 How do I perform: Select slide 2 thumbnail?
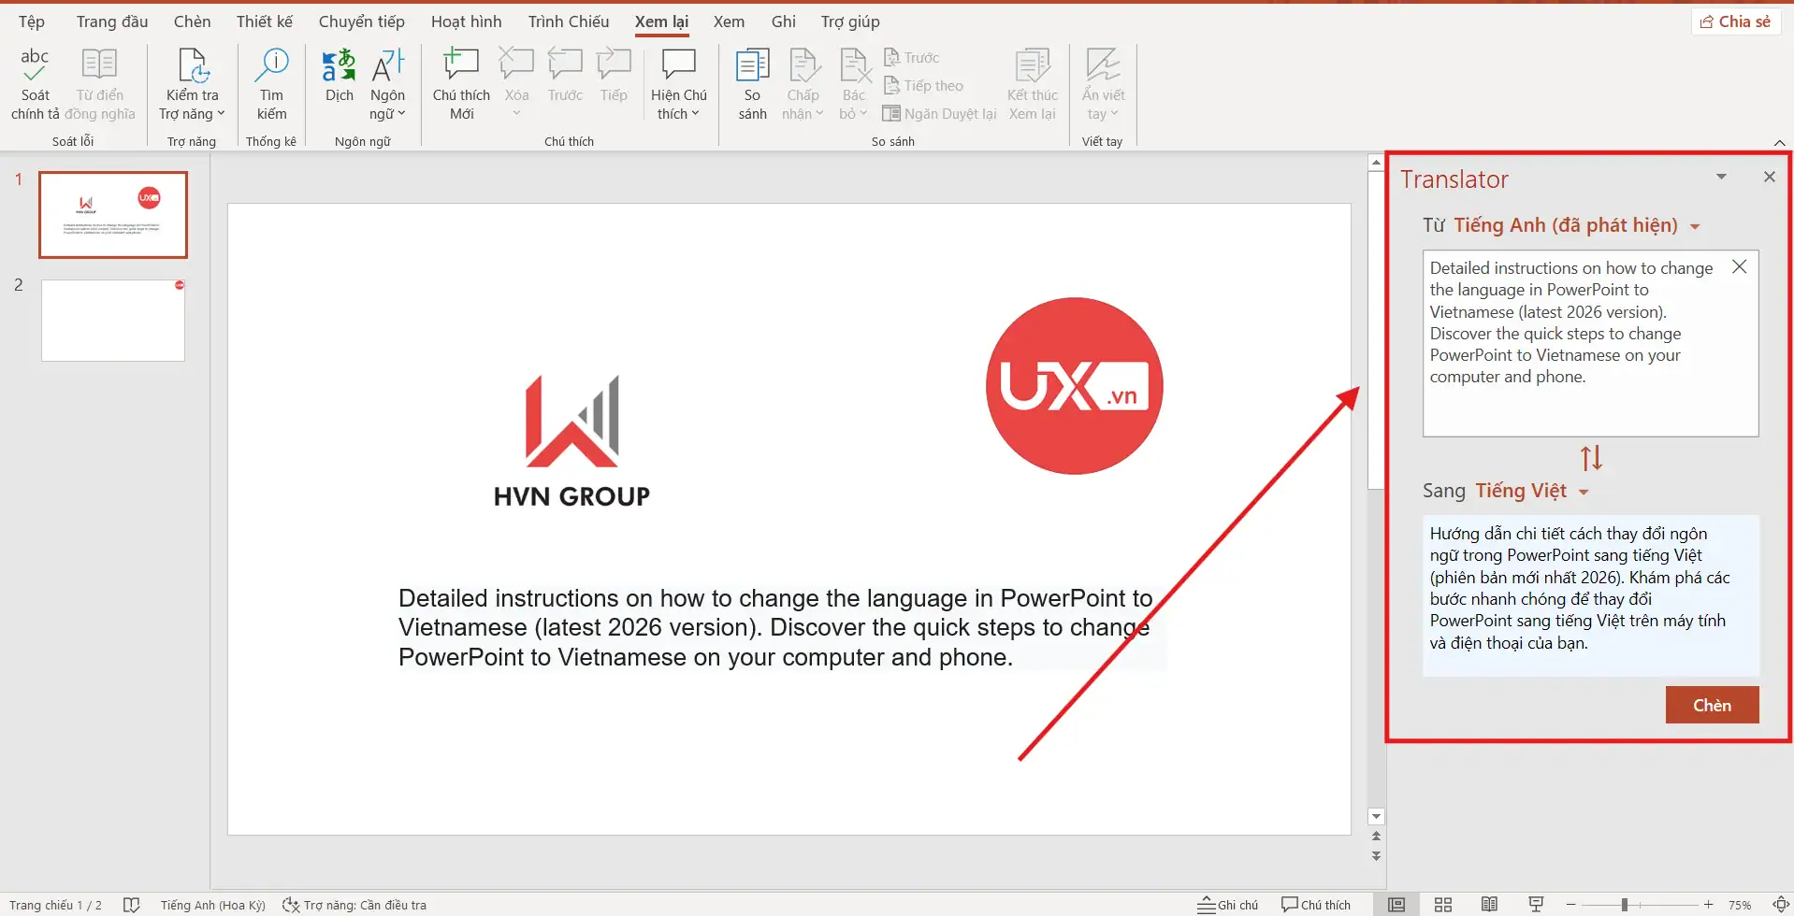113,321
